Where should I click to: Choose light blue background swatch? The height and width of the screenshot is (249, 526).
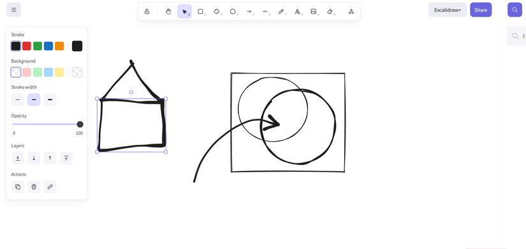(48, 72)
